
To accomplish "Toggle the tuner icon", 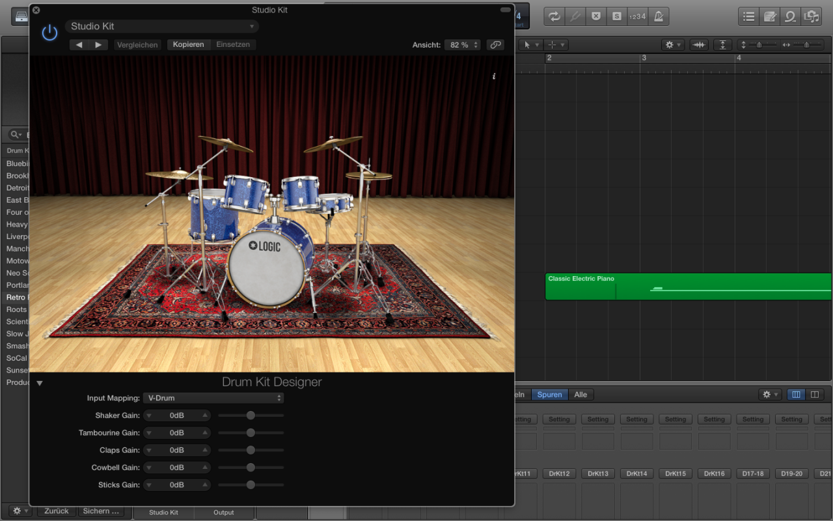I will pyautogui.click(x=575, y=17).
